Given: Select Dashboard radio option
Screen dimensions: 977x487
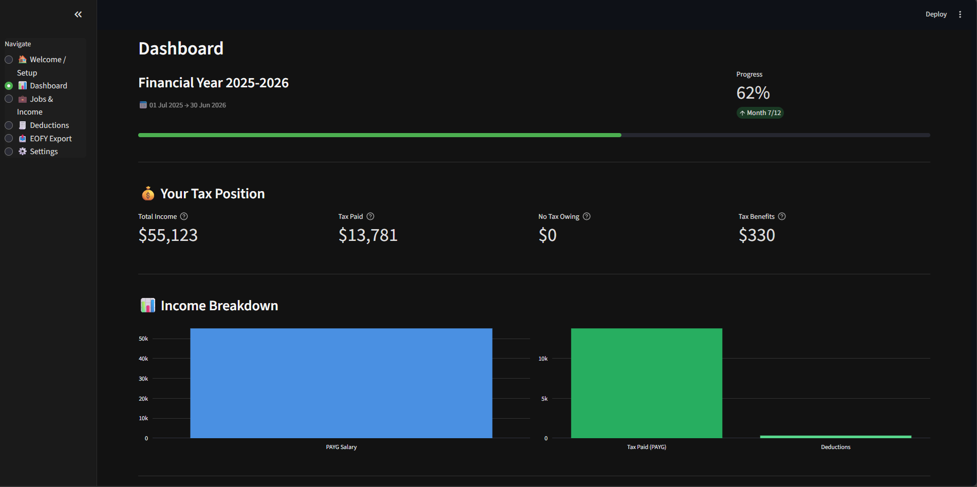Looking at the screenshot, I should pyautogui.click(x=9, y=86).
